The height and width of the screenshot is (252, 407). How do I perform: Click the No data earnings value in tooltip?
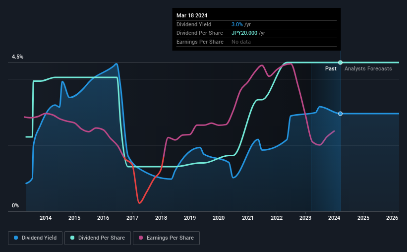(x=241, y=42)
